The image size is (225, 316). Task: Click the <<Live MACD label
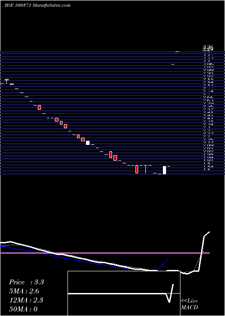(189, 304)
